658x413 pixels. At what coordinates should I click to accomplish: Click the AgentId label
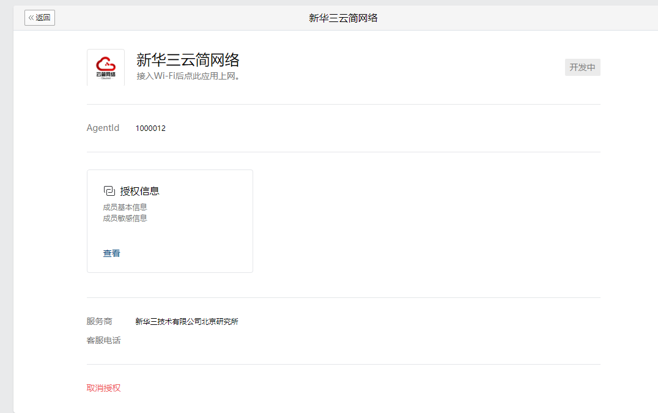(103, 128)
